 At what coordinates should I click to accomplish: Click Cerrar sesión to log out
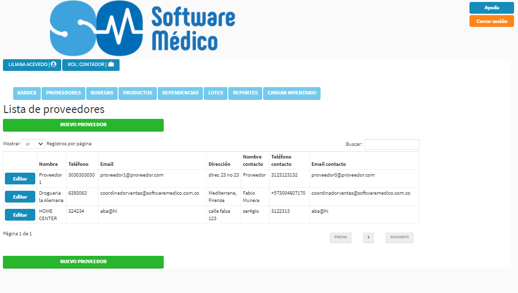pyautogui.click(x=492, y=21)
